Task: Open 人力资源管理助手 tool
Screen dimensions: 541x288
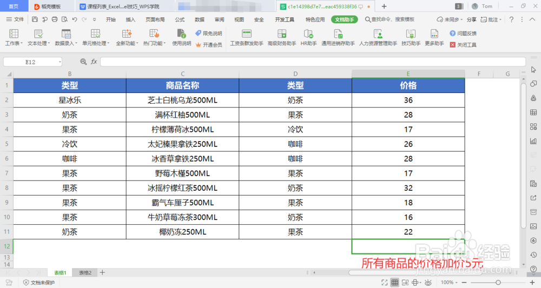Action: pyautogui.click(x=378, y=37)
